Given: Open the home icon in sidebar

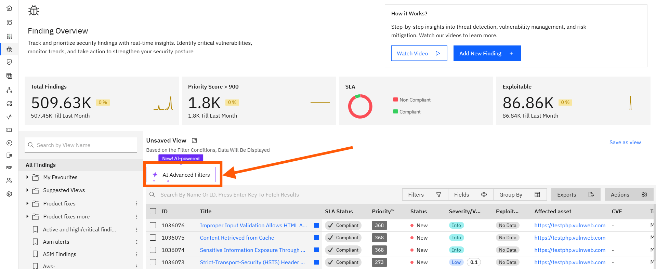Looking at the screenshot, I should tap(9, 8).
